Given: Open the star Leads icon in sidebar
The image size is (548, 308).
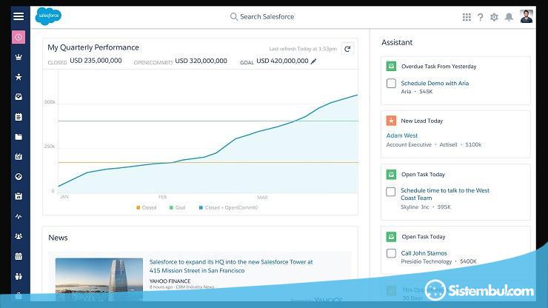Looking at the screenshot, I should tap(19, 77).
